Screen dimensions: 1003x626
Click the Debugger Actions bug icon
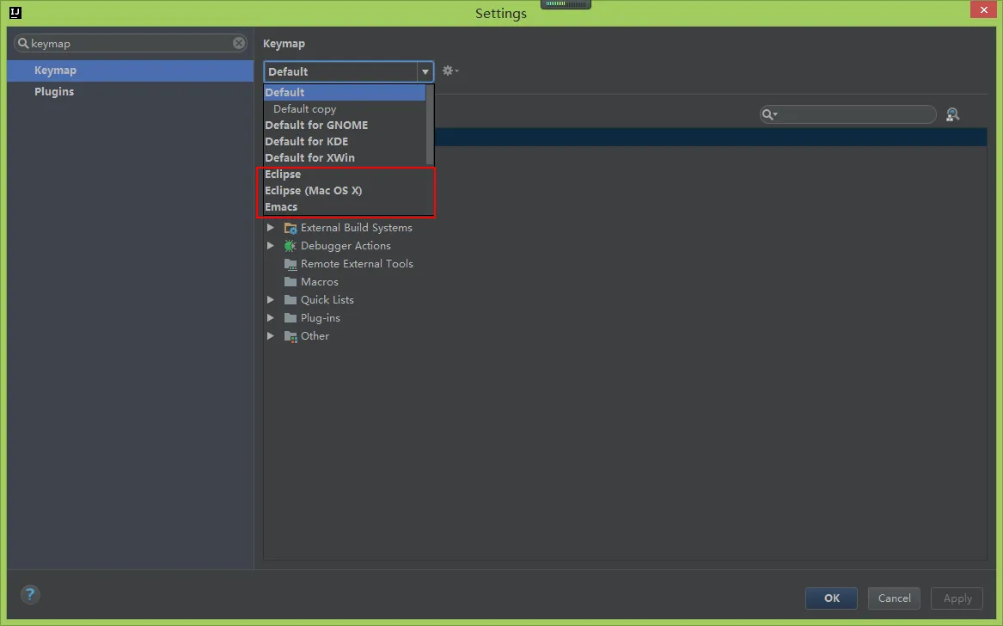pyautogui.click(x=291, y=246)
